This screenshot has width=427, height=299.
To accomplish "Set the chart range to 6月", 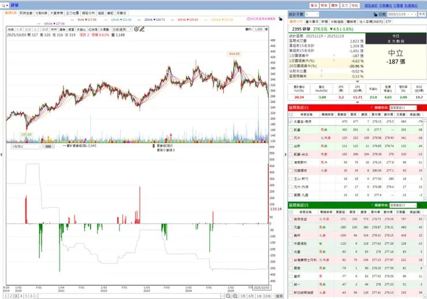I will (250, 296).
